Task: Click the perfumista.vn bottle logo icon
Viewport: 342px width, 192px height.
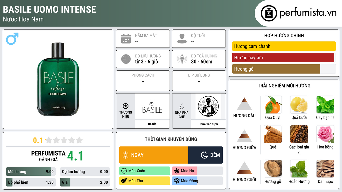Action: click(x=269, y=13)
